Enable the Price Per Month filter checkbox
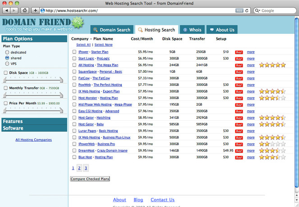Image resolution: width=299 pixels, height=207 pixels. point(6,103)
